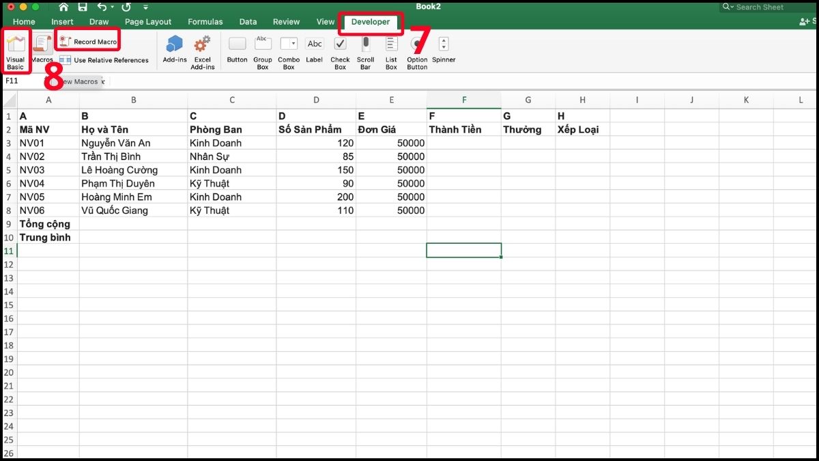Screen dimensions: 819x461
Task: Switch to the Home tab
Action: tap(24, 22)
